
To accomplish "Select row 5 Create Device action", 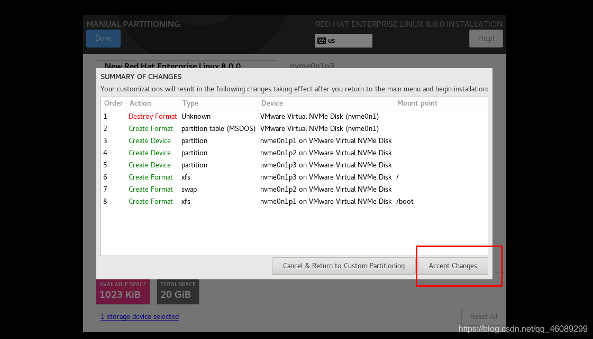I will (149, 165).
